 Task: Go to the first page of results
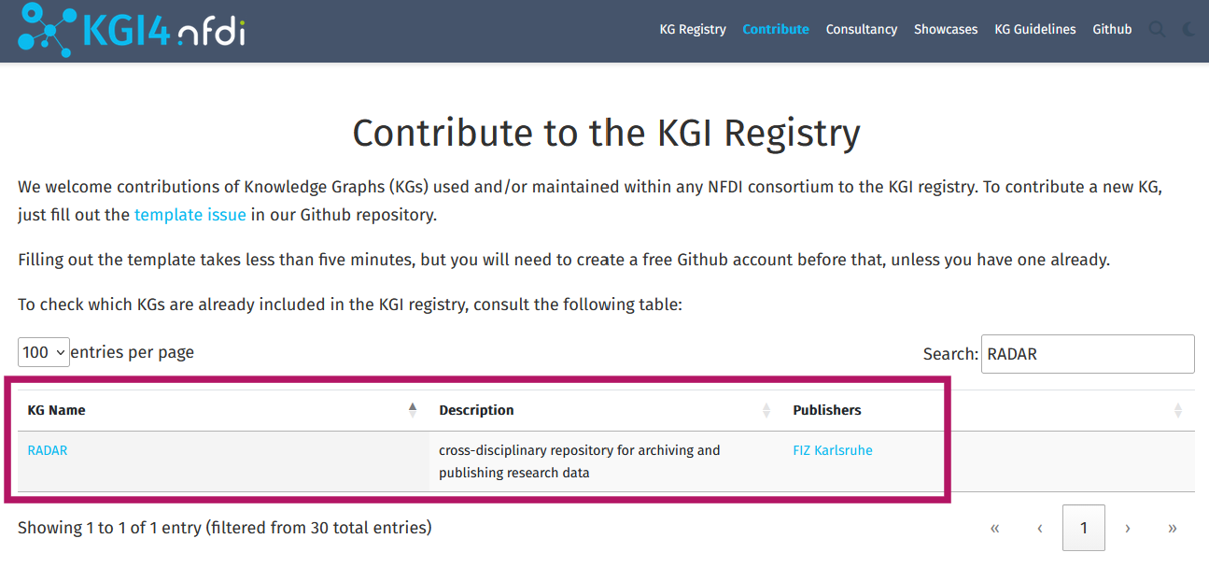click(x=994, y=528)
